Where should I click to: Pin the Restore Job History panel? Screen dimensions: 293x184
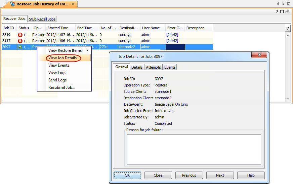pyautogui.click(x=277, y=11)
